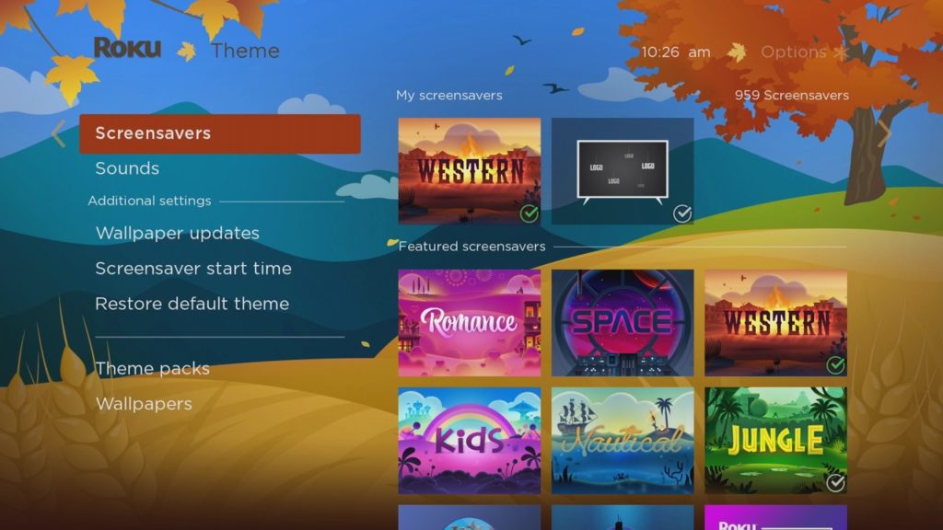Select the Nautical featured screensaver
Screen dimensions: 943x530
coord(623,441)
